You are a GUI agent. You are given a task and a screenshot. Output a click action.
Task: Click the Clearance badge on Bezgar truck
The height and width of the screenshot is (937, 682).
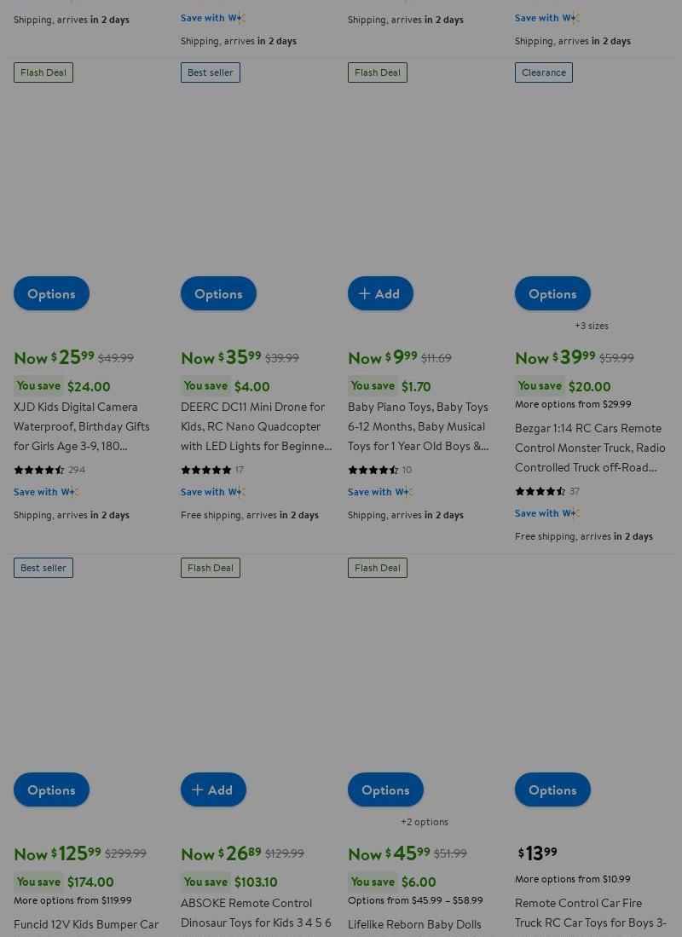click(544, 72)
